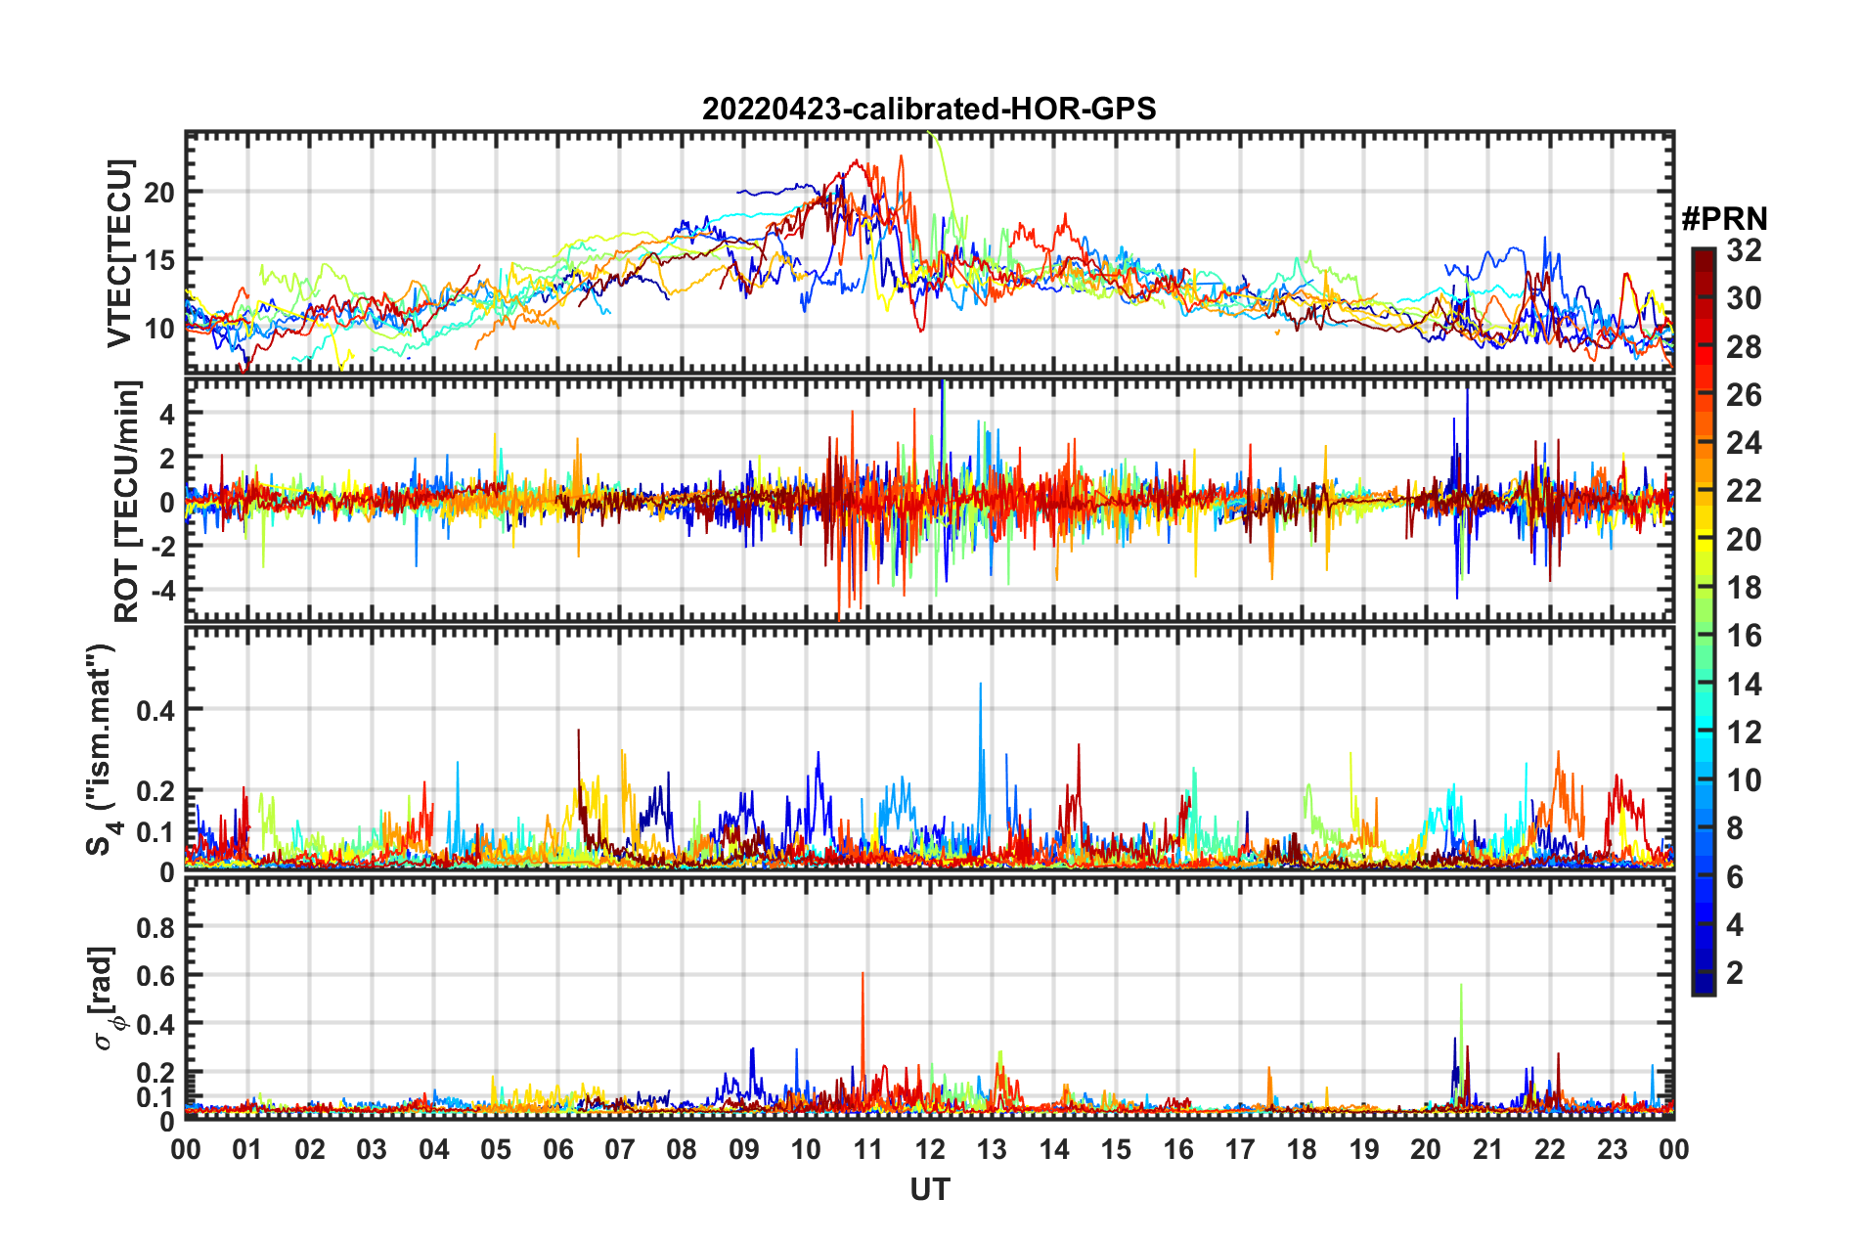Click the green middle of the PRN colorbar
This screenshot has width=1860, height=1244.
pos(1704,623)
